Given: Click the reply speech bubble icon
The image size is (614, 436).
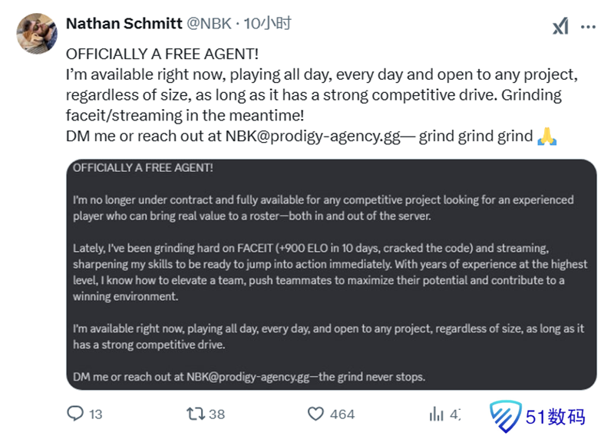Looking at the screenshot, I should click(75, 414).
